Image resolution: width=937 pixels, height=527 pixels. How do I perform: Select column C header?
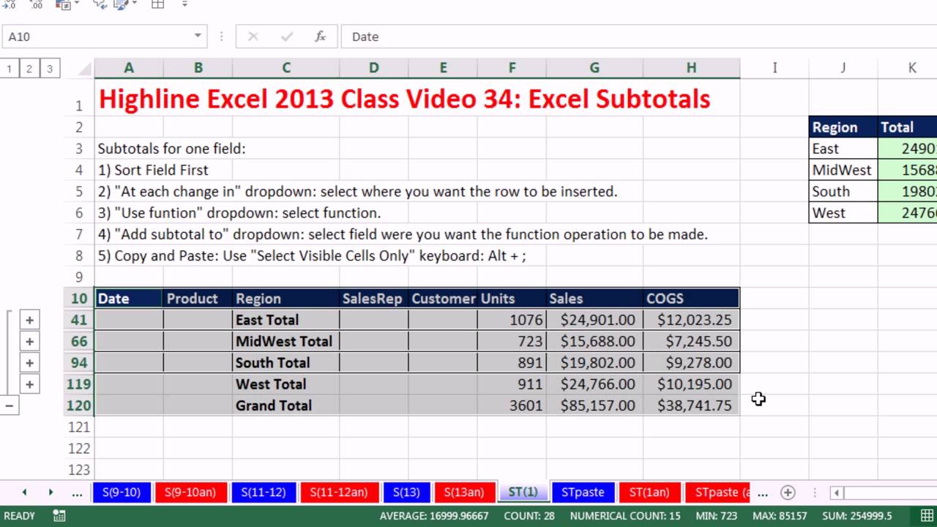286,68
